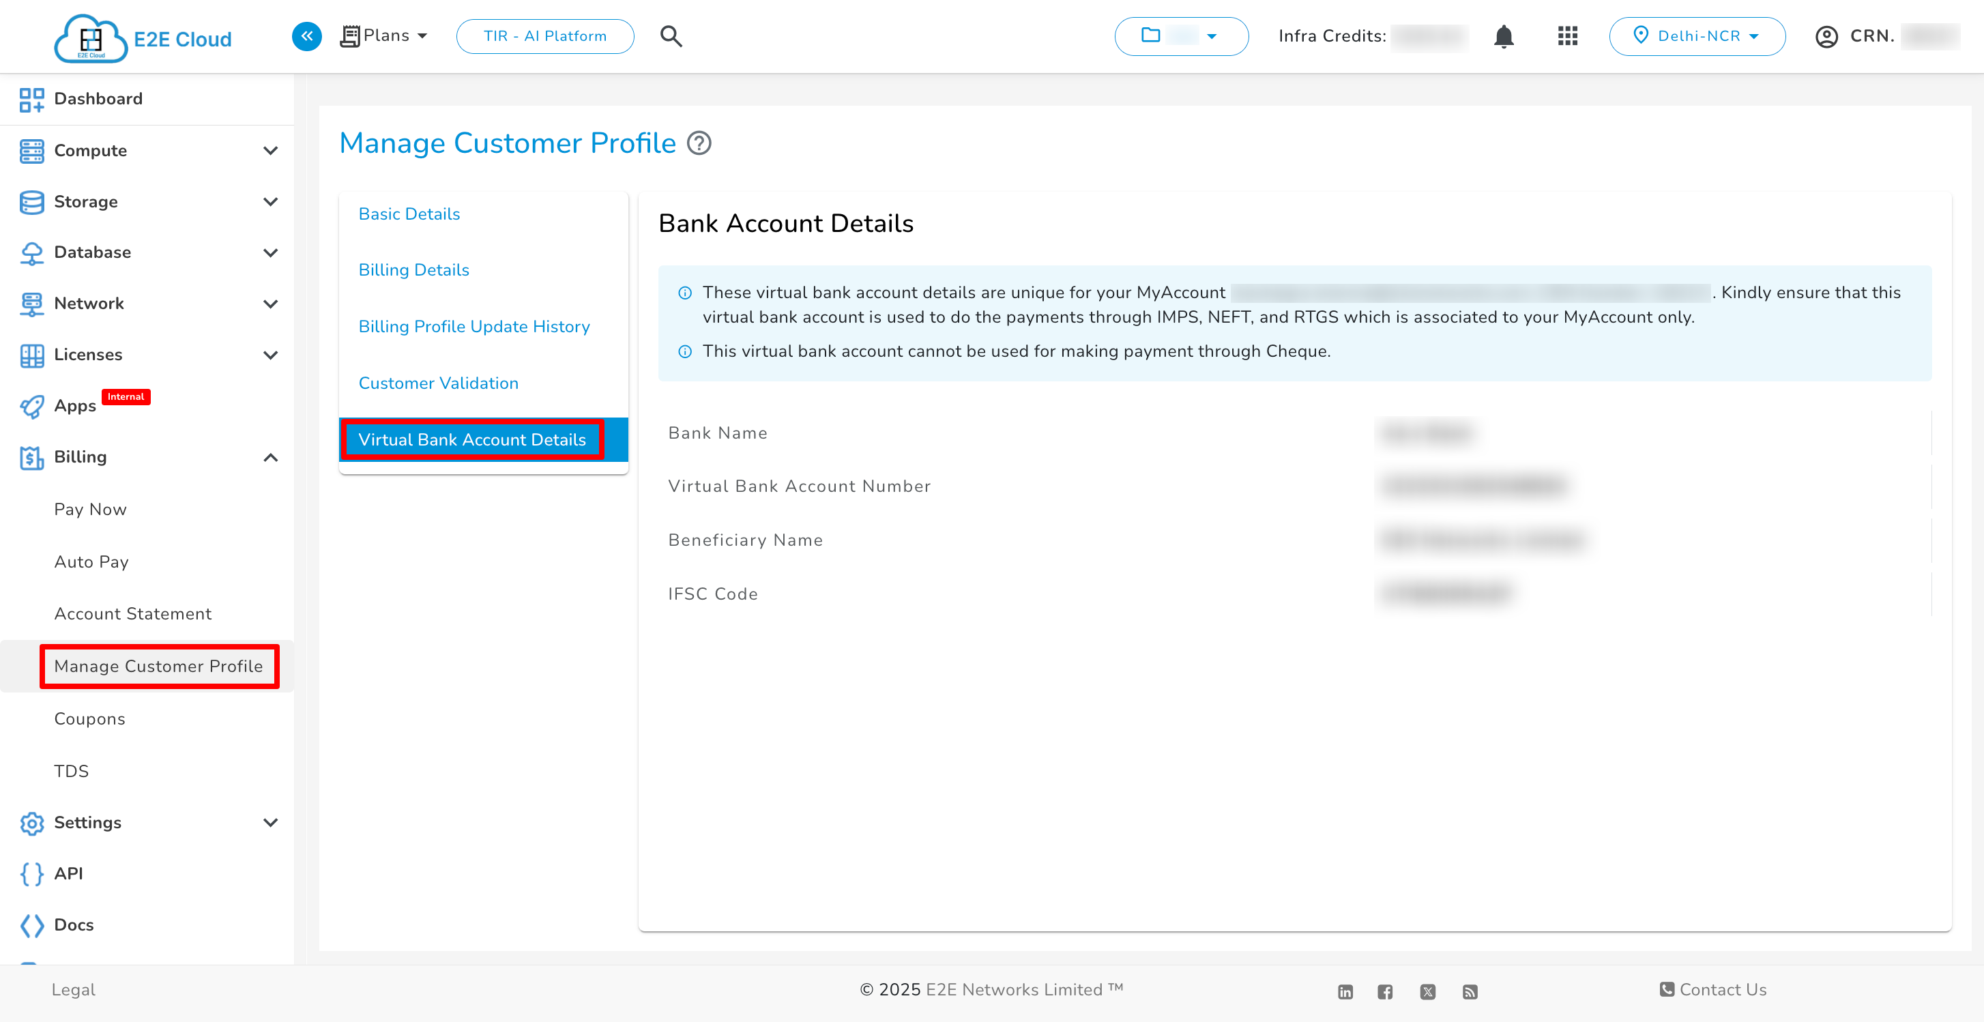Open the search magnifier icon
The height and width of the screenshot is (1022, 1984).
pos(671,36)
